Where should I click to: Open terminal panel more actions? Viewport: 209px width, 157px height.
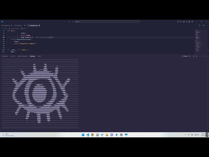pyautogui.click(x=200, y=56)
